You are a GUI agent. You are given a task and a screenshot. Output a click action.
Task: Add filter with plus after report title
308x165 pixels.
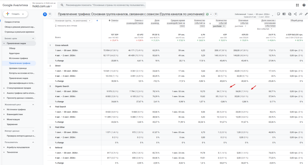point(216,14)
